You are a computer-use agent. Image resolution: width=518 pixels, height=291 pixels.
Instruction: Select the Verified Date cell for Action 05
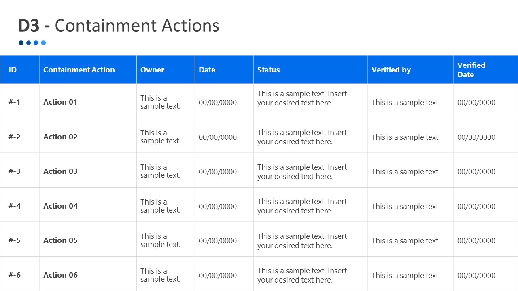[x=476, y=240]
